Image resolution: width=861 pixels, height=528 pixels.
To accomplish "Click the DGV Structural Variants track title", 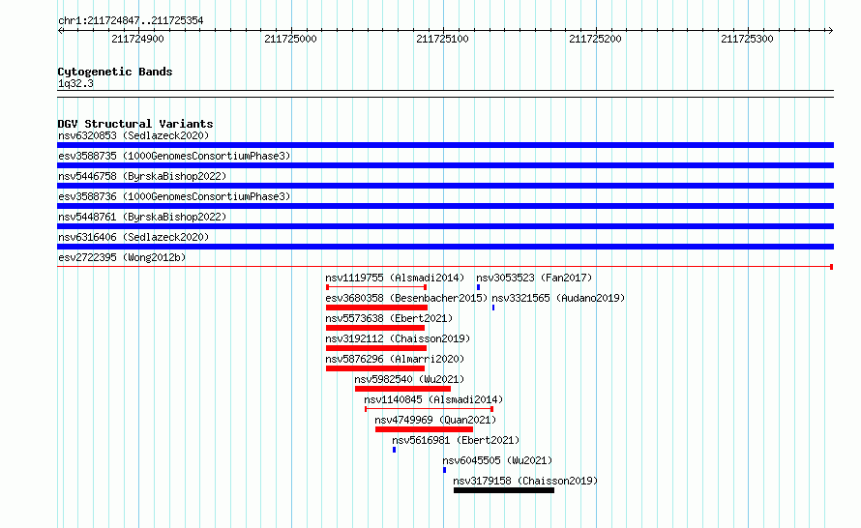I will (x=135, y=124).
